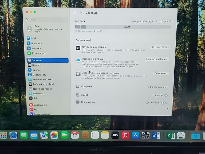
Task: Open Maps from the Dock
Action: 44,135
